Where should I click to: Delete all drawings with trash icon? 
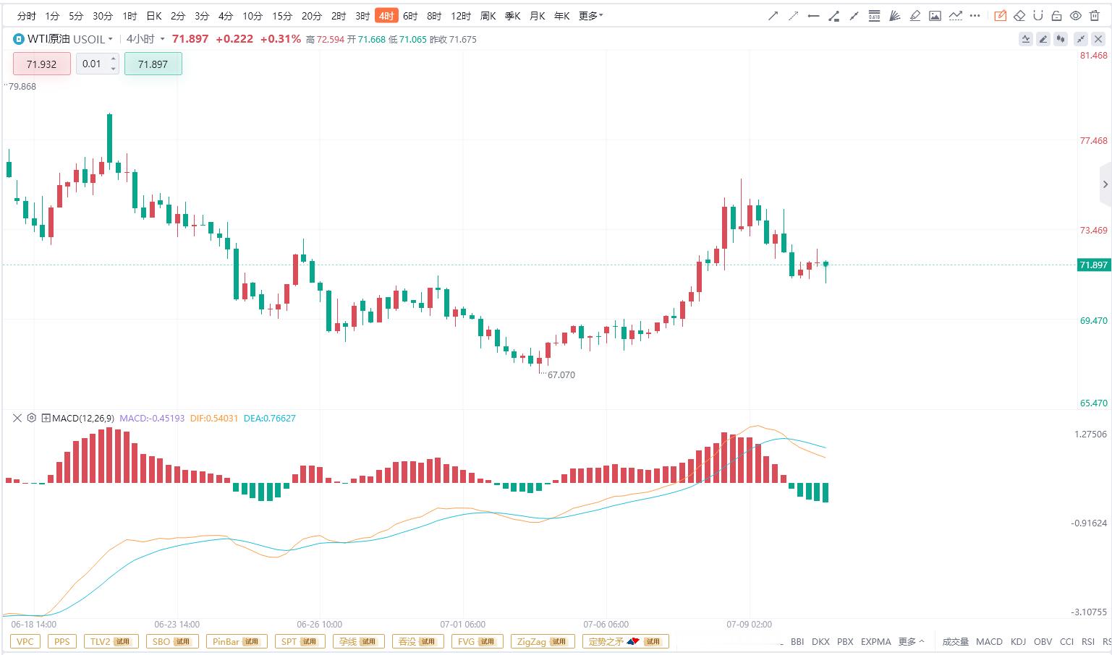coord(1095,16)
